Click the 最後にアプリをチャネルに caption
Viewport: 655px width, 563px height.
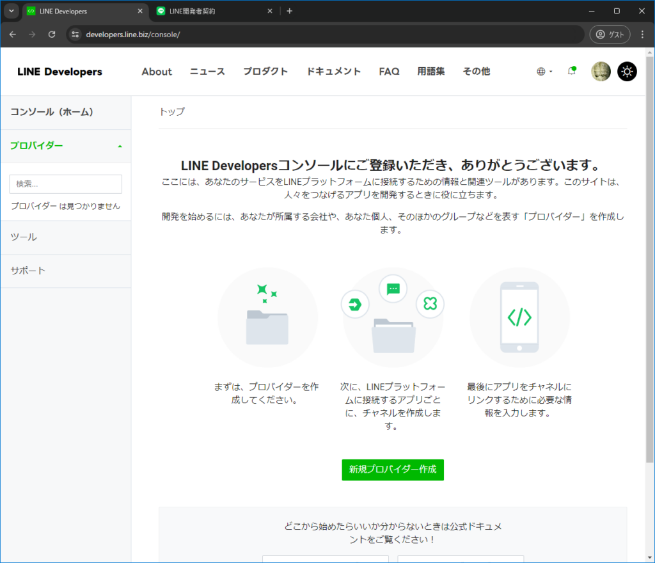tap(519, 400)
